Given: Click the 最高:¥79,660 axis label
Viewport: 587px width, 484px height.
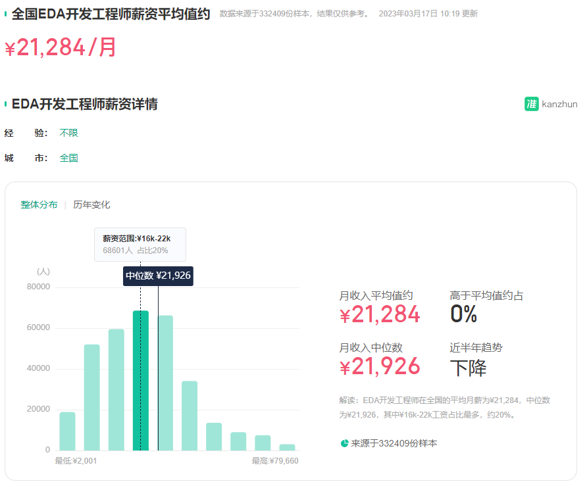Looking at the screenshot, I should (x=275, y=461).
